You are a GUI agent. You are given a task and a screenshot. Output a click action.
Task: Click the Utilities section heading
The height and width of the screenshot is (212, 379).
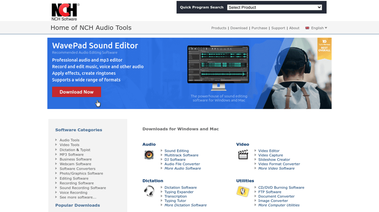pyautogui.click(x=245, y=181)
